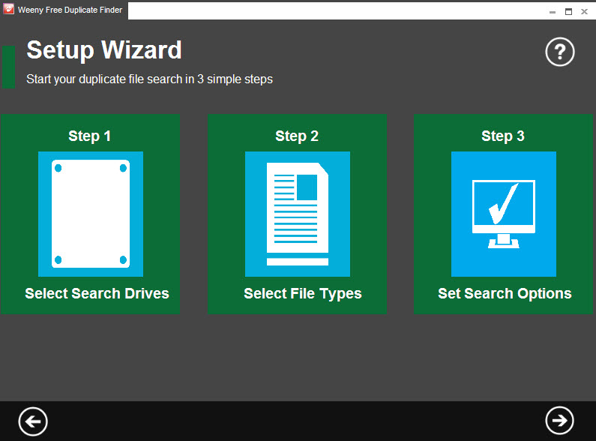Click the 'Setup Wizard' title text
Image resolution: width=596 pixels, height=441 pixels.
[104, 50]
